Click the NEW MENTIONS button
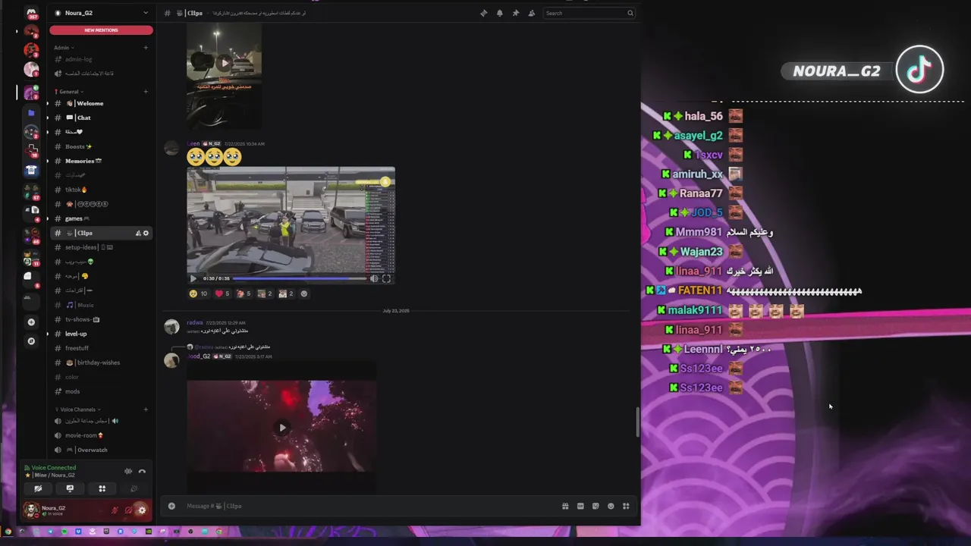Screen dimensions: 971x546 (x=101, y=30)
